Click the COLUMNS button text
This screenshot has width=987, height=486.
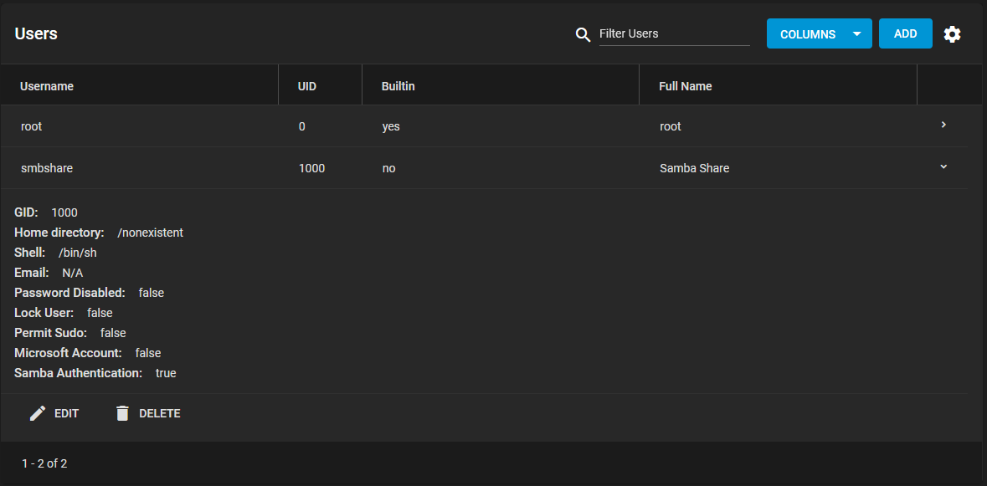point(808,34)
